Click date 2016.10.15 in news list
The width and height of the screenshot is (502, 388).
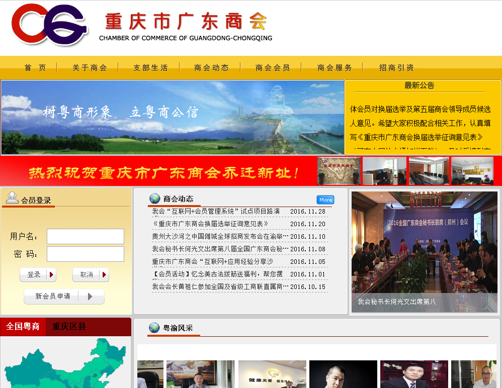[x=308, y=286]
